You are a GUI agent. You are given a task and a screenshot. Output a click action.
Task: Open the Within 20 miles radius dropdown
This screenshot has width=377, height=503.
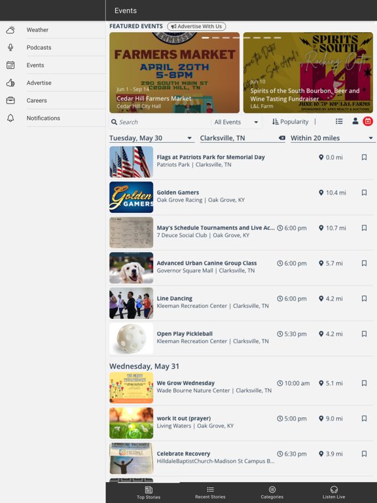332,138
